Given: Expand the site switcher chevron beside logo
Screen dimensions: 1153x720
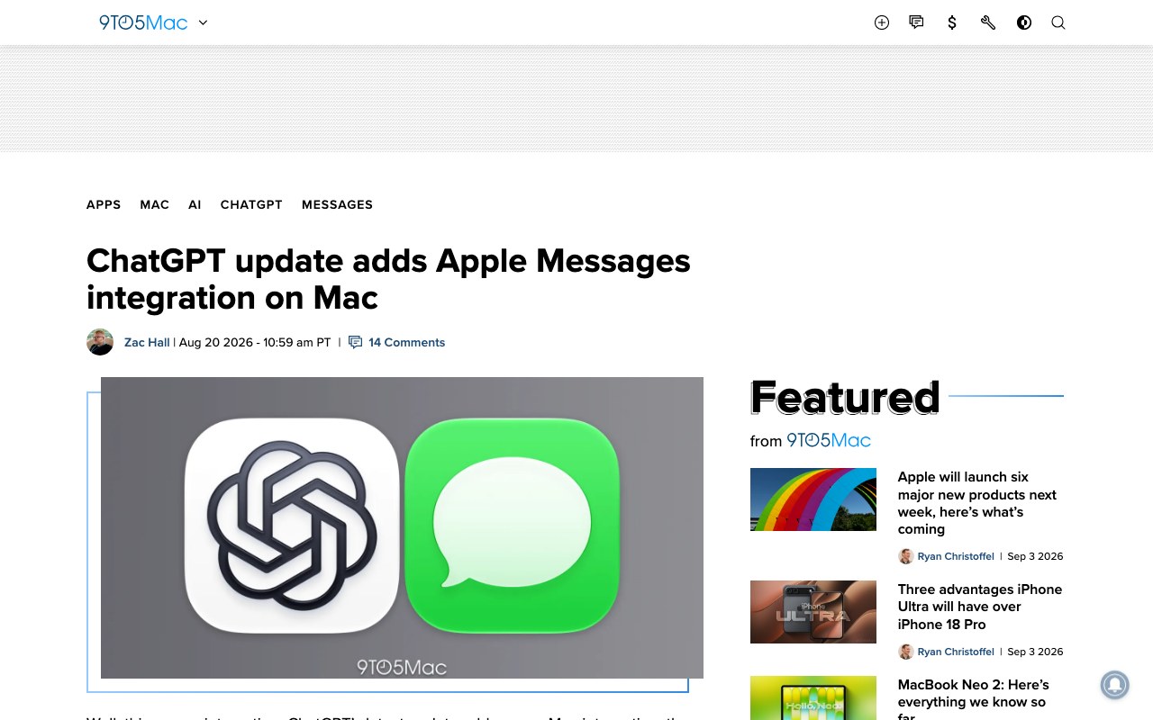Looking at the screenshot, I should 203,22.
